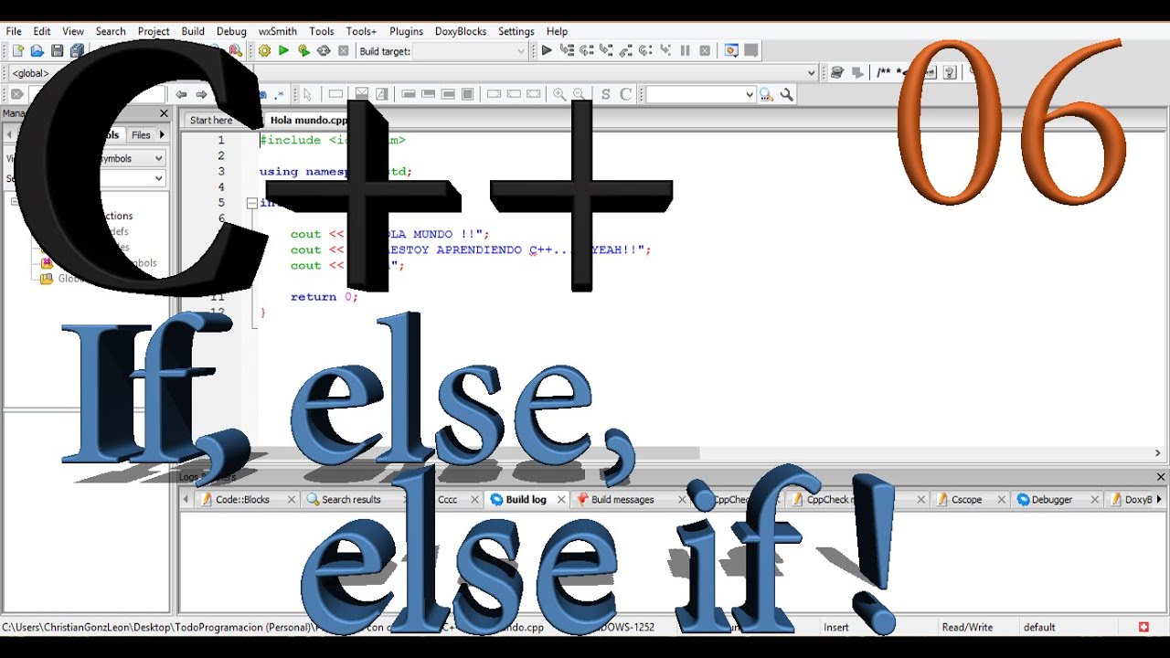Close the Build log tab
Screen dimensions: 1170x658
(x=561, y=499)
